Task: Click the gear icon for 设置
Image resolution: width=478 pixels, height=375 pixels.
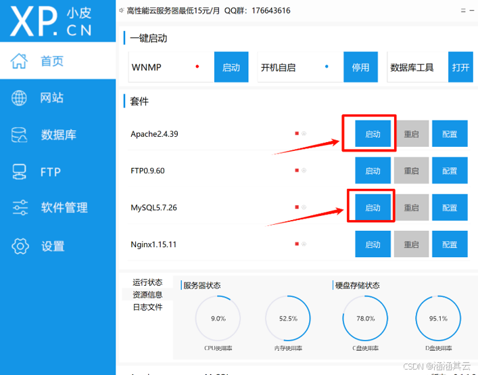Action: [x=20, y=246]
